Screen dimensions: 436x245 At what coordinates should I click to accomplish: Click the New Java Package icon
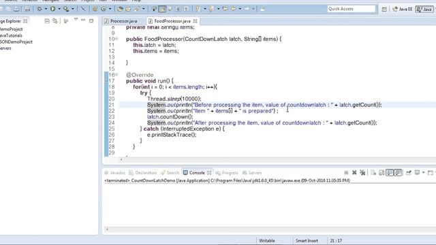[x=95, y=9]
